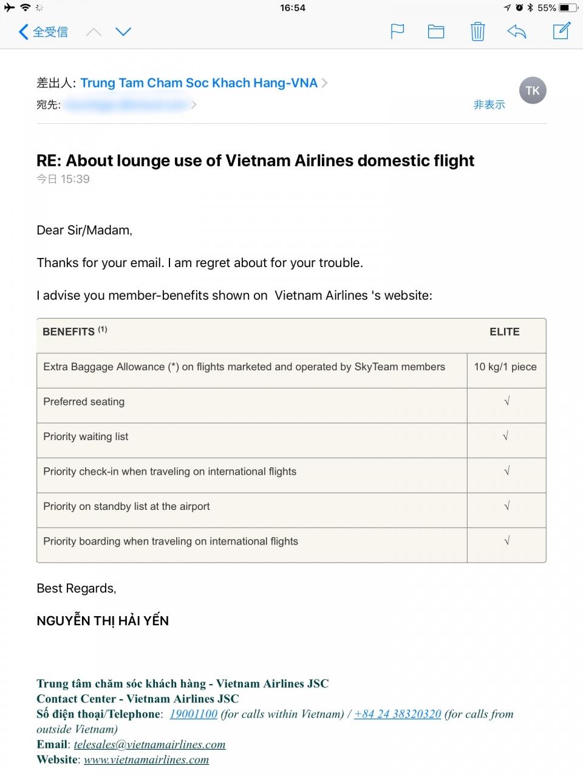This screenshot has height=777, width=583.
Task: Flag this email message
Action: [x=397, y=31]
